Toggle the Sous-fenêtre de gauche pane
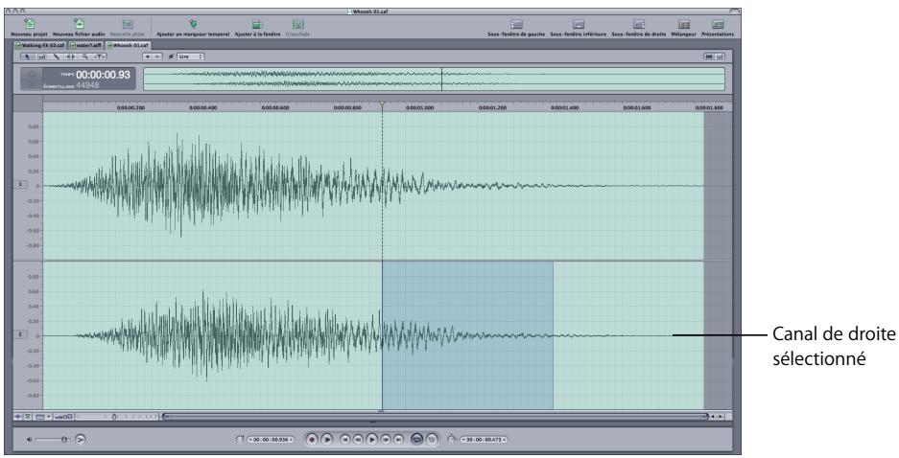 coord(516,24)
